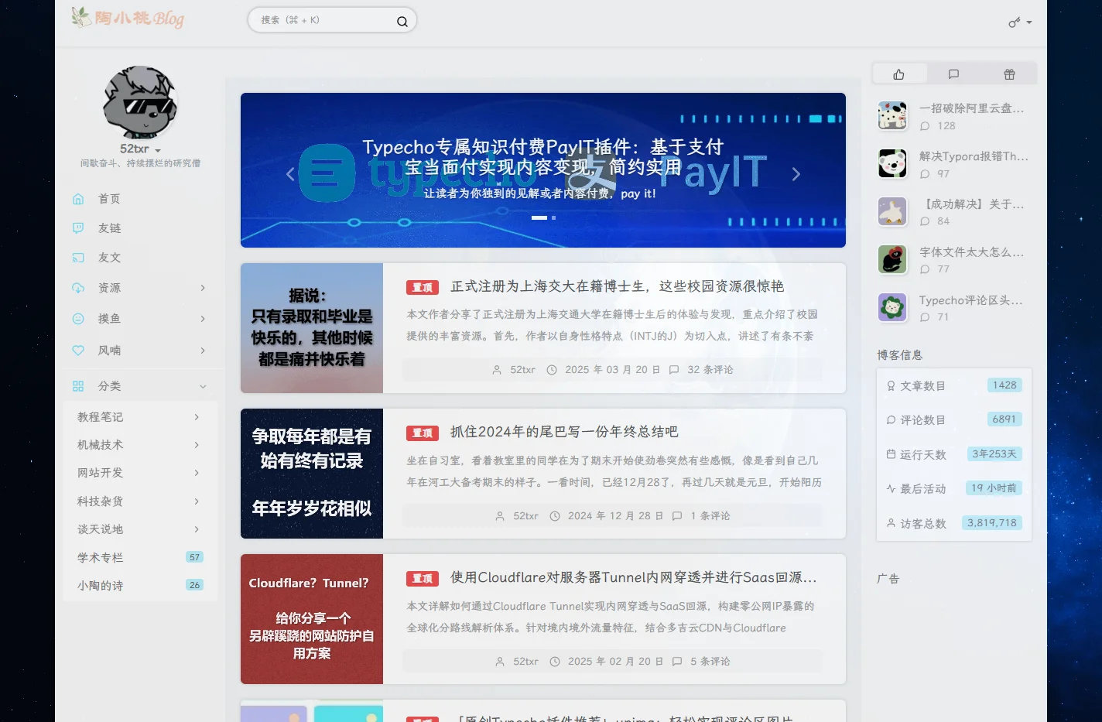Switch to the comment bubble tab
The width and height of the screenshot is (1102, 722).
pos(953,74)
